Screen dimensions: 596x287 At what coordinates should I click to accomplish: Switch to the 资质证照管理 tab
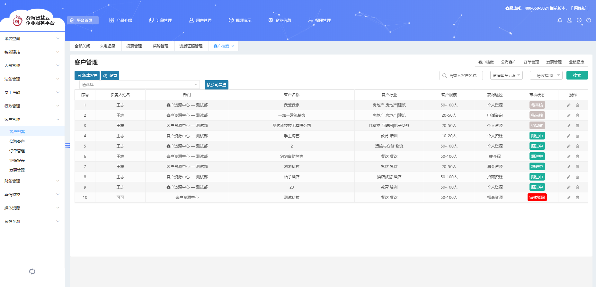pyautogui.click(x=191, y=46)
